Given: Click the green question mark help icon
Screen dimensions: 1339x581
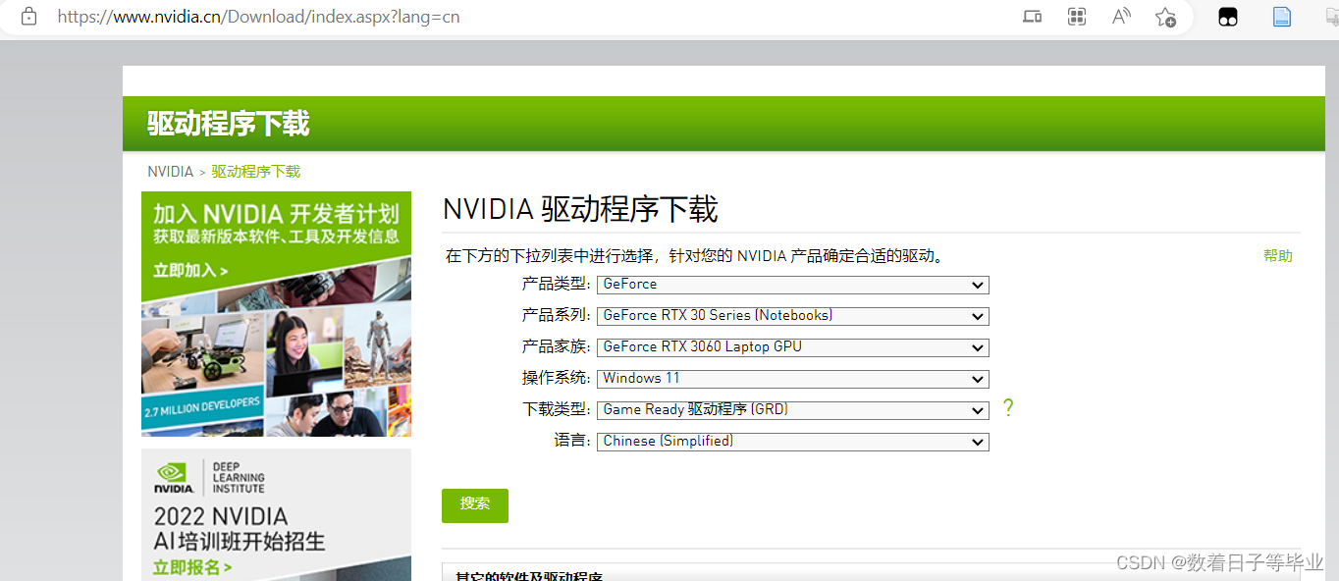Looking at the screenshot, I should 1008,408.
